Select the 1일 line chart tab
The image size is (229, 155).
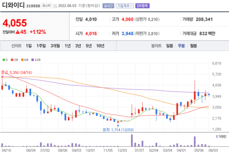click(x=28, y=46)
